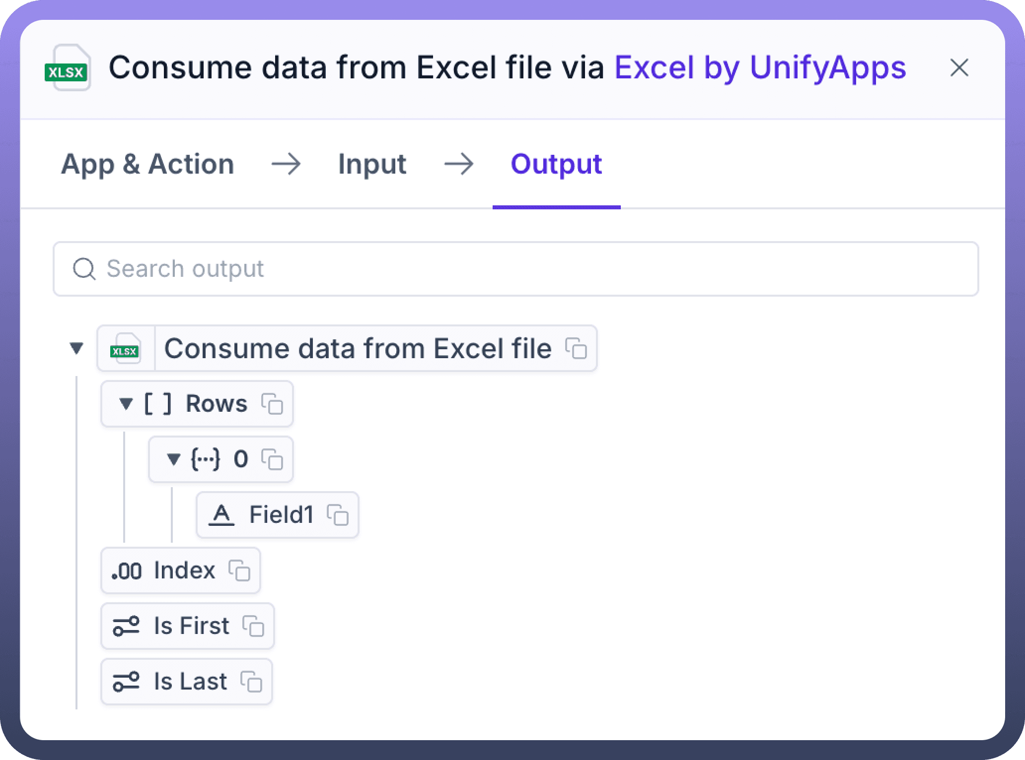Viewport: 1025px width, 760px height.
Task: Select the Field1 text item
Action: click(x=281, y=515)
